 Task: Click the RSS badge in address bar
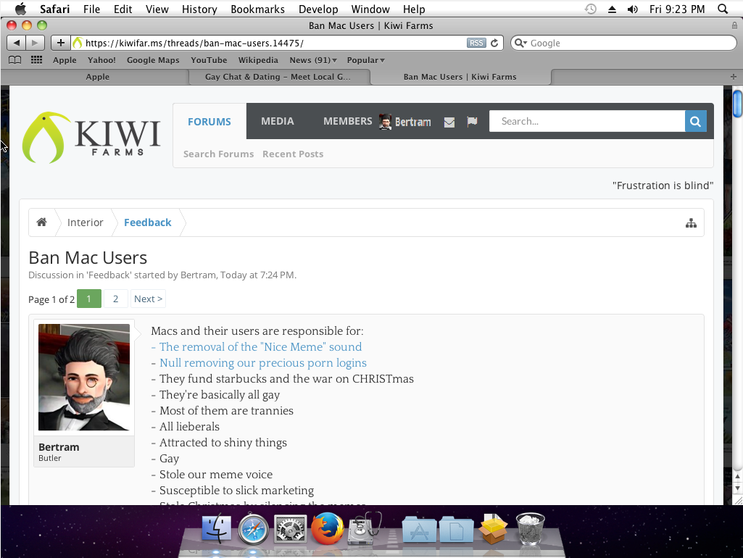(476, 43)
